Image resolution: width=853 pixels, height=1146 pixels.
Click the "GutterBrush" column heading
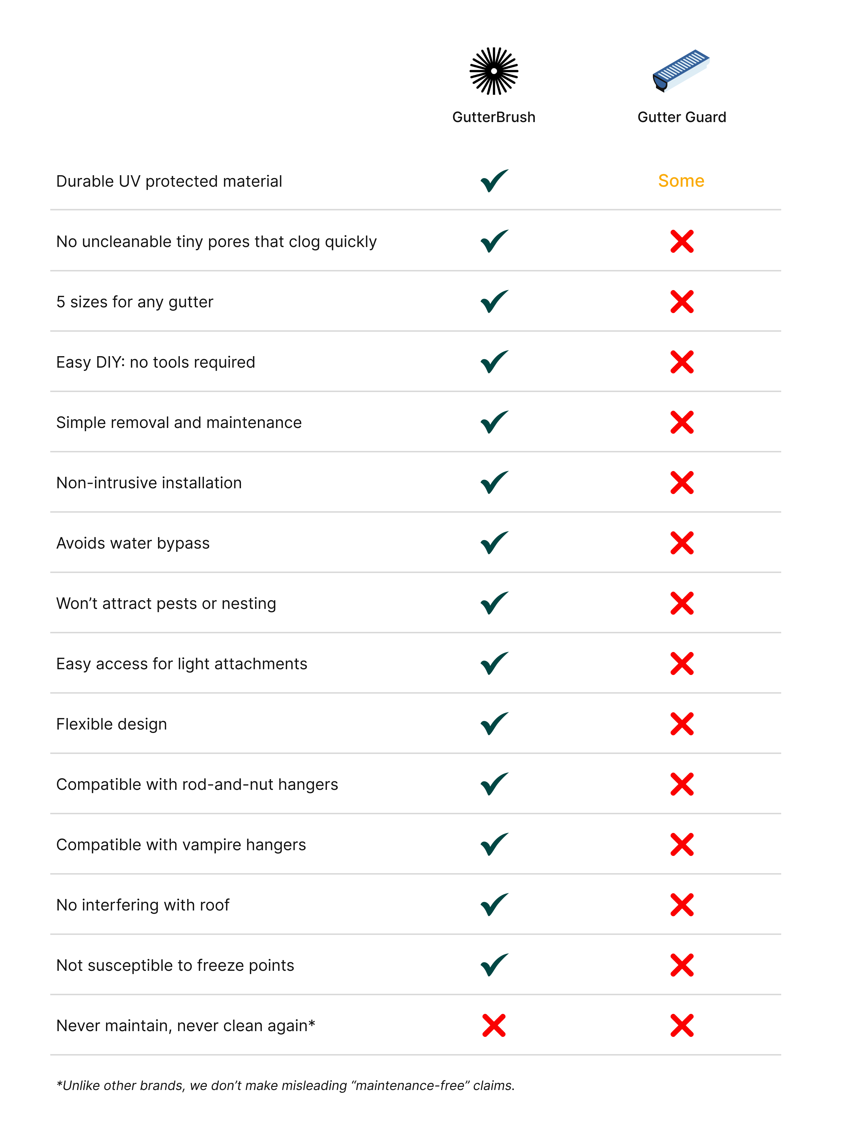pos(494,117)
